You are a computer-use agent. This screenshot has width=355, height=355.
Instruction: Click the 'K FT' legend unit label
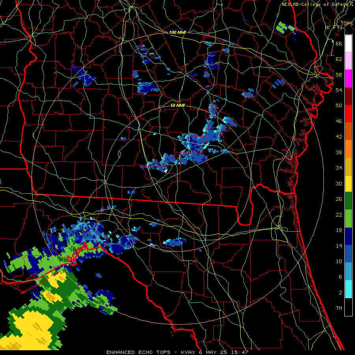point(334,27)
